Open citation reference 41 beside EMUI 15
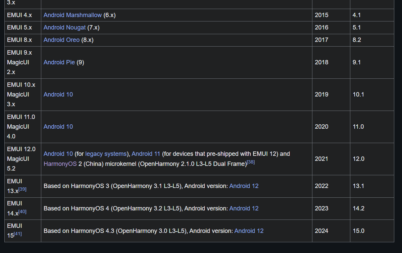This screenshot has height=253, width=402. pyautogui.click(x=18, y=234)
